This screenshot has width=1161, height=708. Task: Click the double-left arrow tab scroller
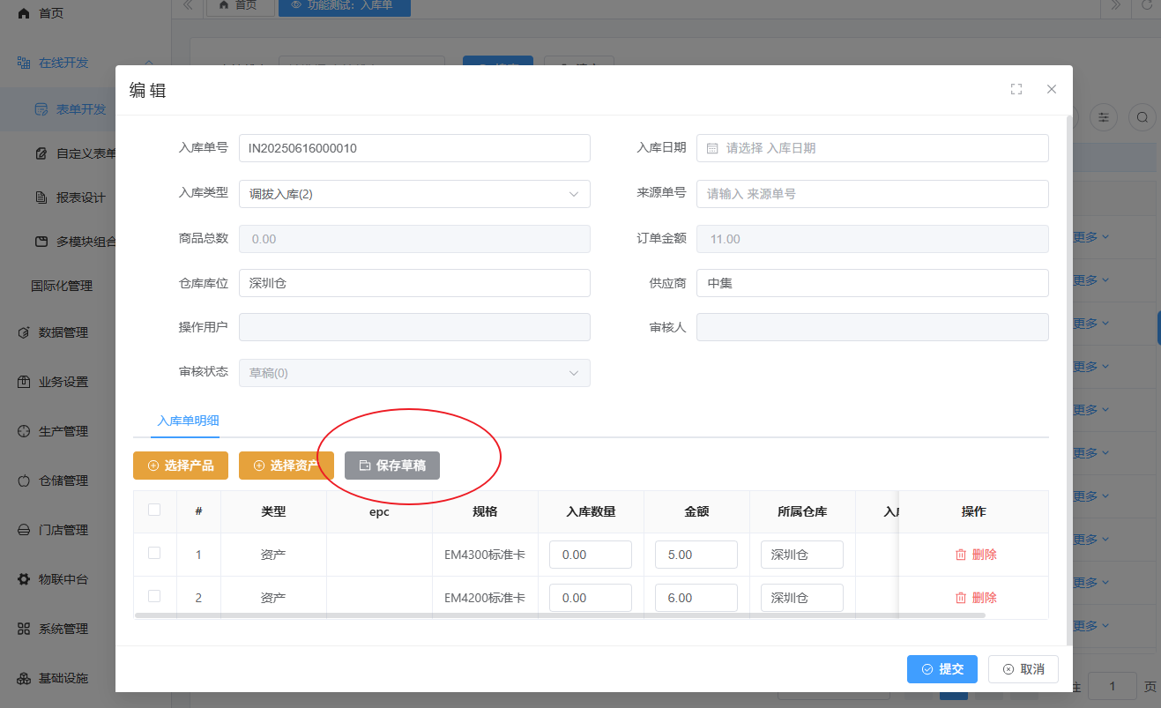point(188,5)
